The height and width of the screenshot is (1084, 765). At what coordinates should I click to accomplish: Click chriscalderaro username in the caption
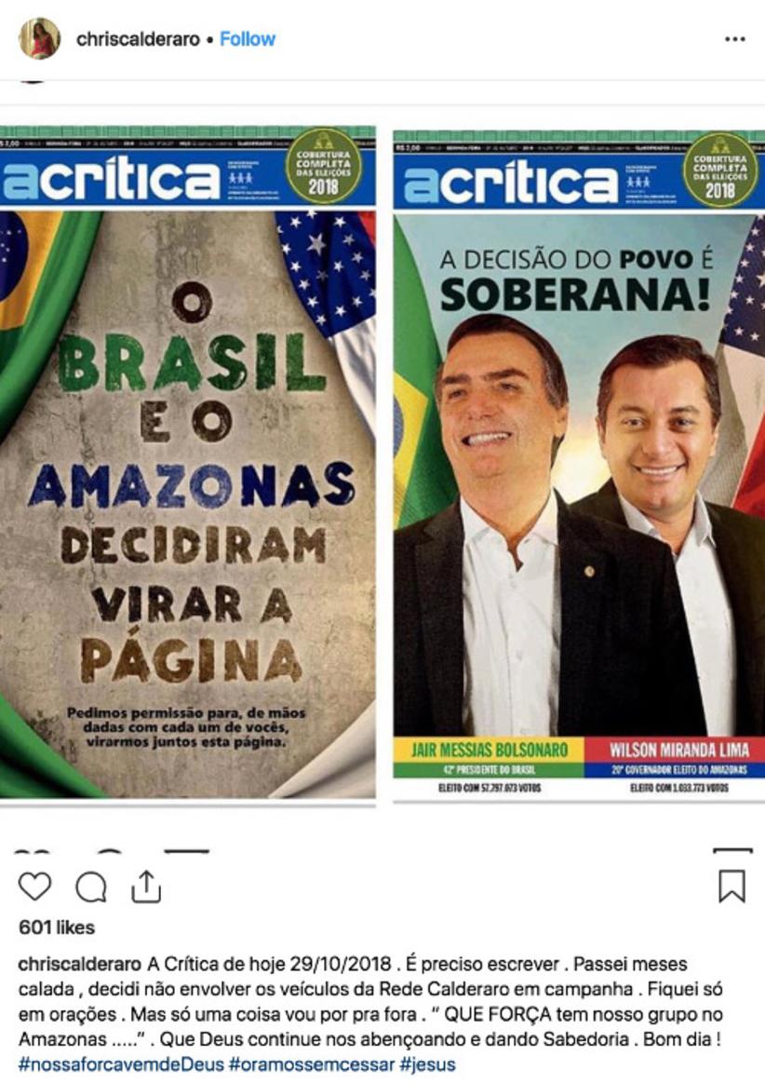80,964
